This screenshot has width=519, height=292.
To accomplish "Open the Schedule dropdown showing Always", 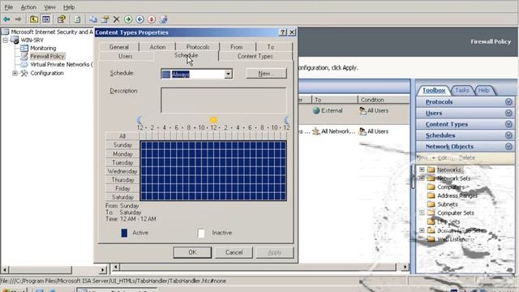I will coord(228,74).
